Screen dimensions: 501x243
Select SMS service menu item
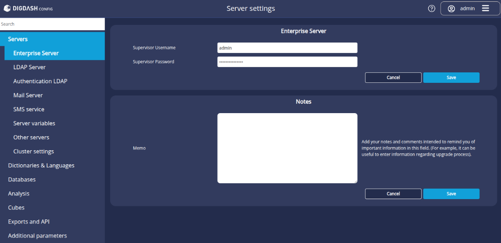[x=29, y=110]
